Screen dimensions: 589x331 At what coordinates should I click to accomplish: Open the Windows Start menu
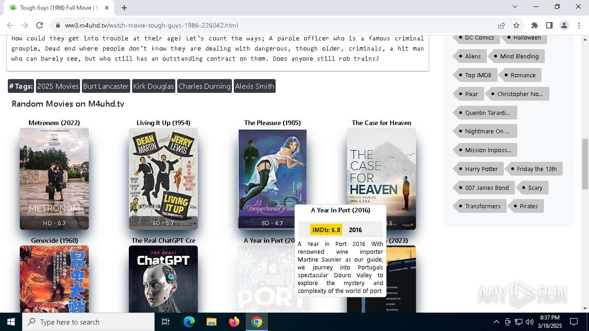11,322
